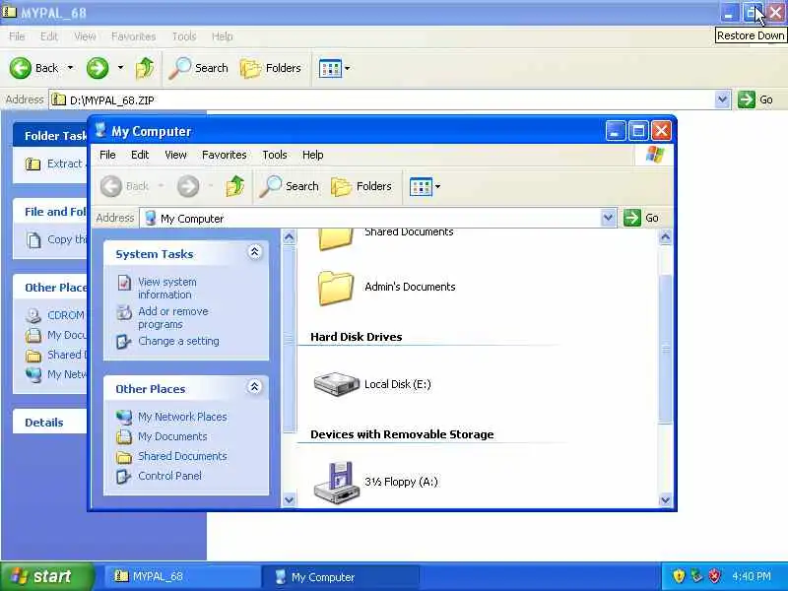Image resolution: width=788 pixels, height=591 pixels.
Task: Select the Local Disk (E:) drive icon
Action: pos(336,384)
